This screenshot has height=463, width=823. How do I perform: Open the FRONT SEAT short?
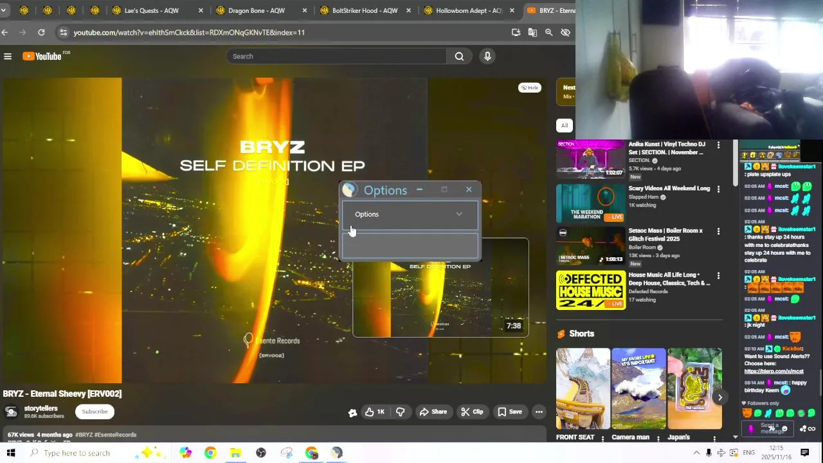583,389
